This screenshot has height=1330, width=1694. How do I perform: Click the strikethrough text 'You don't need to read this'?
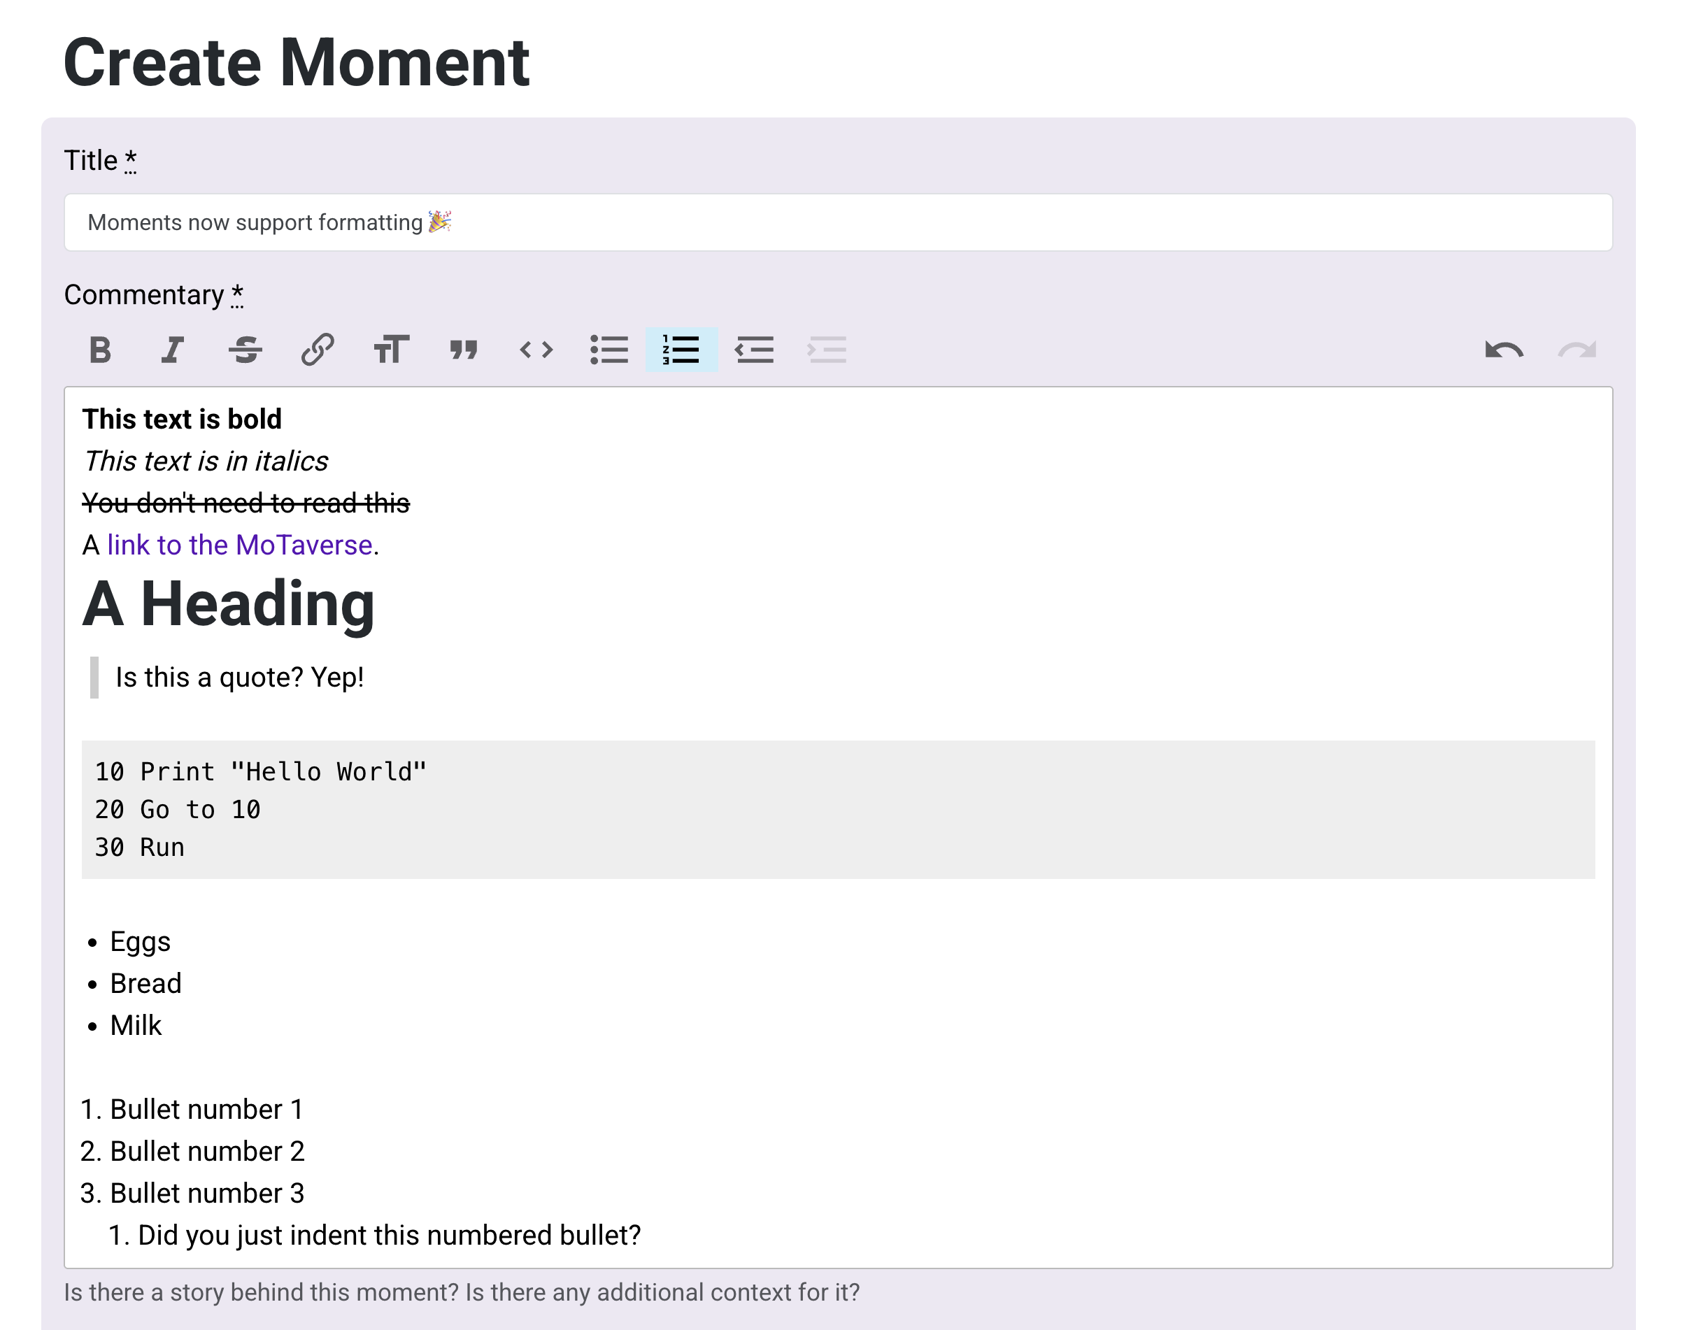point(246,502)
